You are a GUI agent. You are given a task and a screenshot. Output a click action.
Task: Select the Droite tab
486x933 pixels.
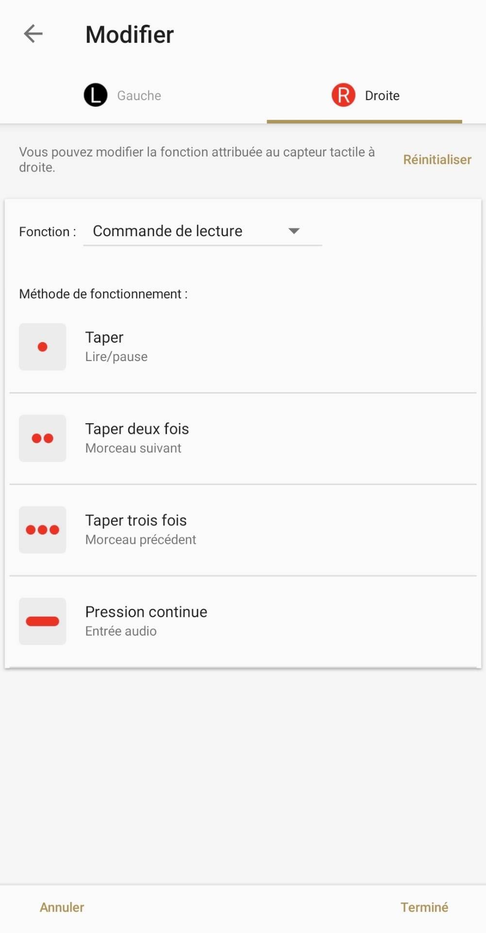coord(382,96)
